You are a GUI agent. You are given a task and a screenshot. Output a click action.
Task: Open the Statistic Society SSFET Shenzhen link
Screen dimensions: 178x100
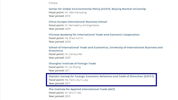[101, 76]
